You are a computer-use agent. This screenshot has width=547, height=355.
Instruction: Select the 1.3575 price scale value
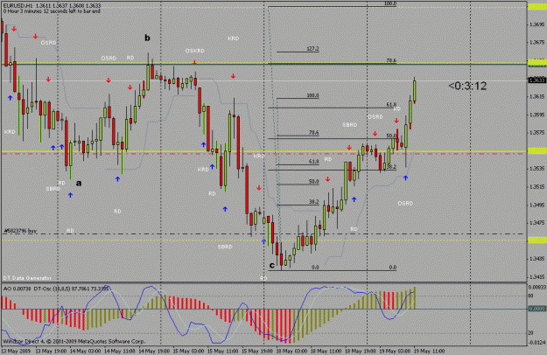[x=536, y=132]
